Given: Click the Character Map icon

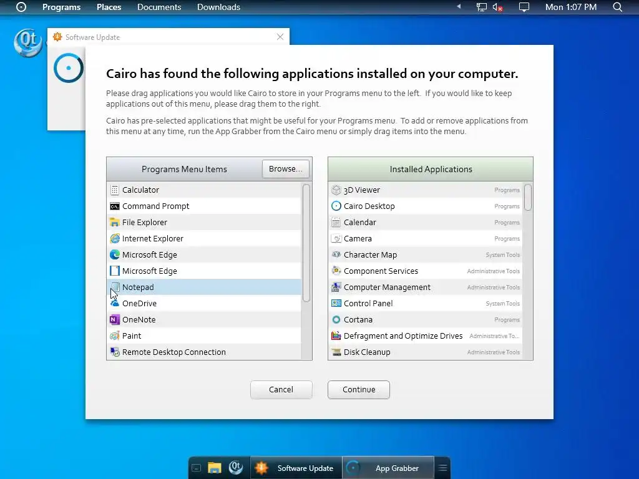Looking at the screenshot, I should click(x=336, y=254).
